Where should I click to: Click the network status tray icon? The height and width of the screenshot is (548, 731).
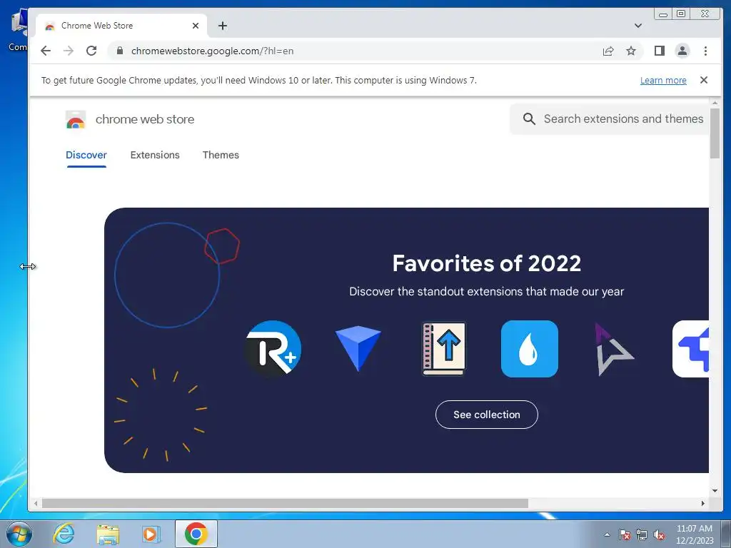[x=642, y=534]
